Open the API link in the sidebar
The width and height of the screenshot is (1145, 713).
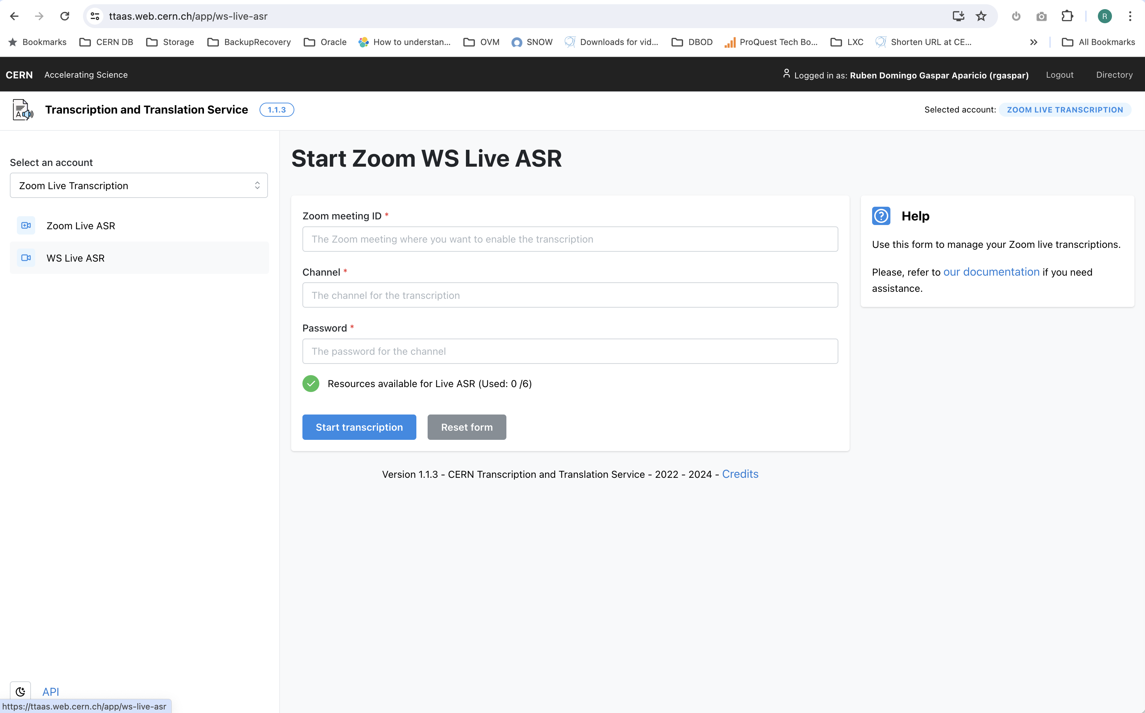coord(50,691)
